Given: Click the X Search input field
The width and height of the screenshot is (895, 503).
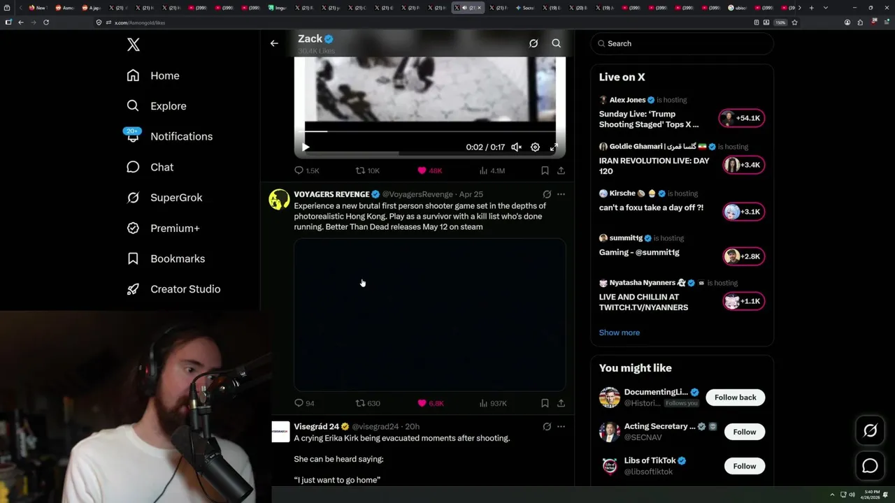Looking at the screenshot, I should click(x=682, y=43).
